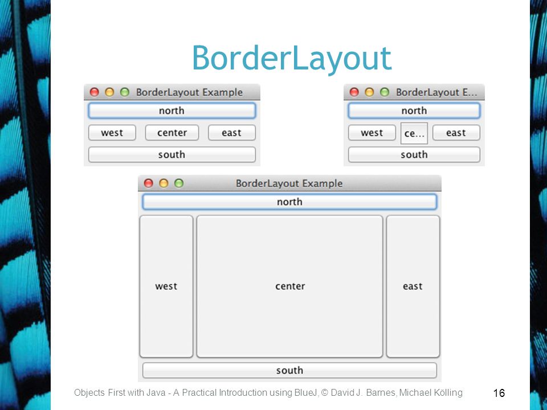
Task: Zoom the top-left window via green button
Action: [x=125, y=92]
